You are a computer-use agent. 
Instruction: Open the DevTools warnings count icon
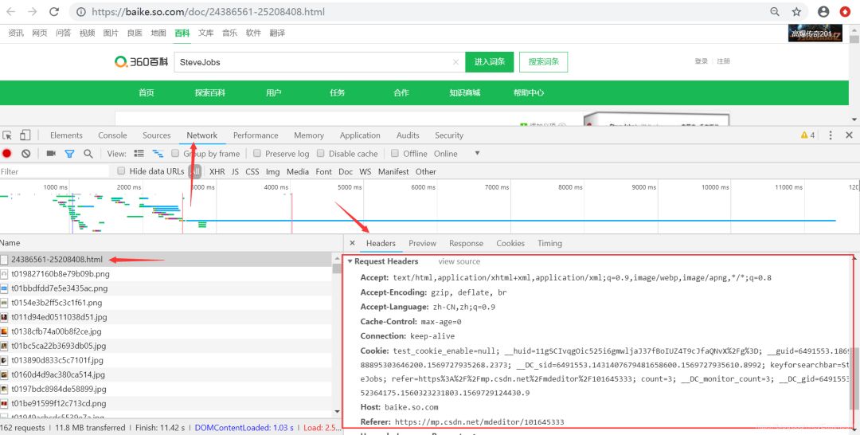(808, 135)
